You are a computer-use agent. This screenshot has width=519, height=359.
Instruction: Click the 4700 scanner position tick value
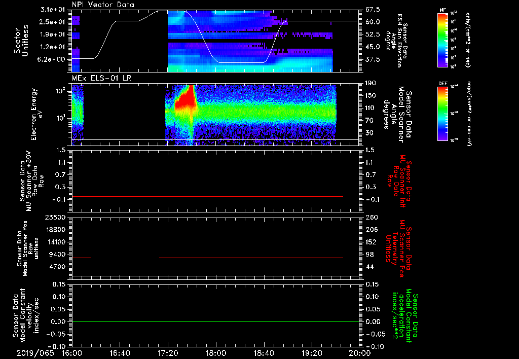point(58,267)
